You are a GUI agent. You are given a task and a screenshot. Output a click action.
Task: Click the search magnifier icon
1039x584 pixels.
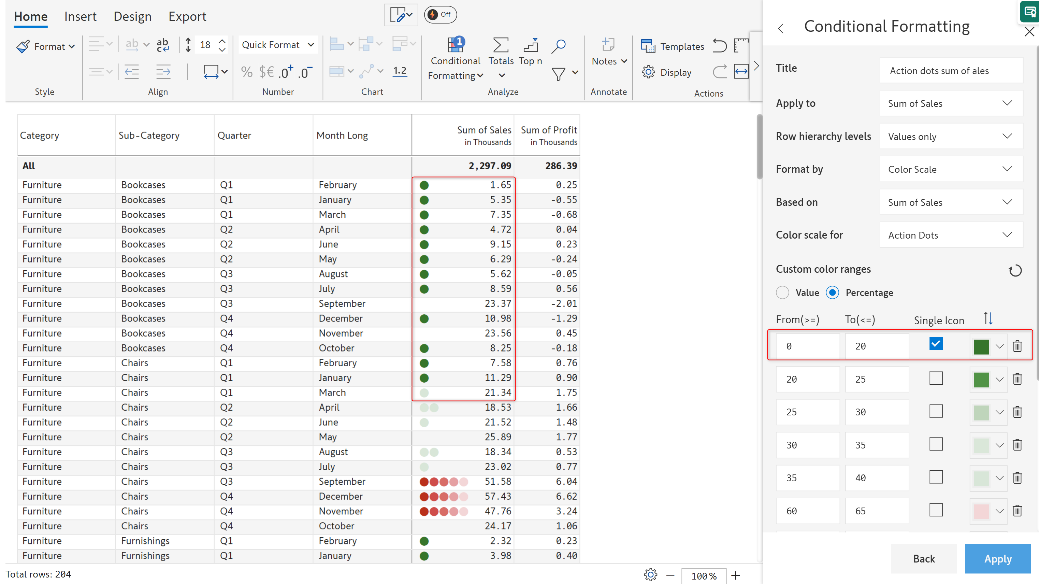(x=558, y=46)
